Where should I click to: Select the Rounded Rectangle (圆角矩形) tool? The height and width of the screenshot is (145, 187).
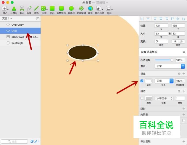coord(61,10)
